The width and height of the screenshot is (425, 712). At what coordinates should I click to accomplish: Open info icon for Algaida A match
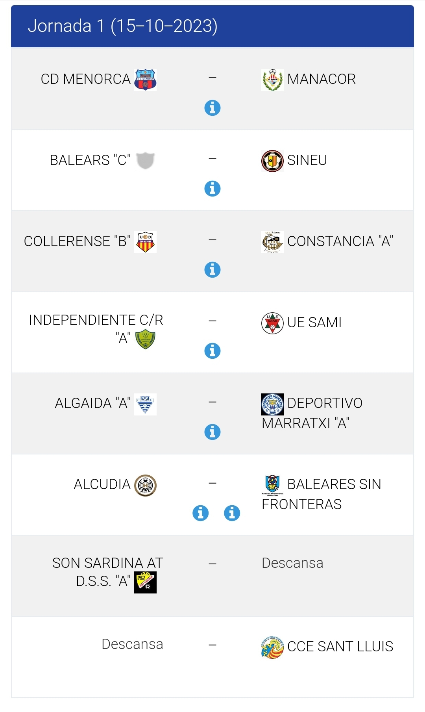[x=213, y=432]
